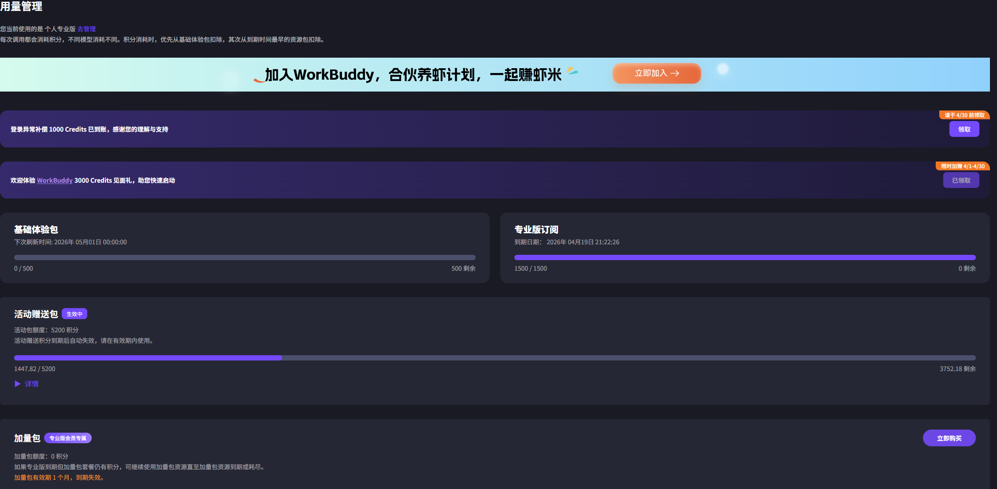Click the 基础体验包 card title

click(x=36, y=230)
